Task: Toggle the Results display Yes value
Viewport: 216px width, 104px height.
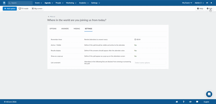Action: coord(136,51)
